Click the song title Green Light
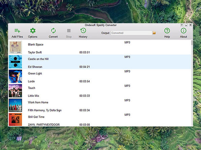Viewport: 201px width, 150px height. tap(35, 73)
